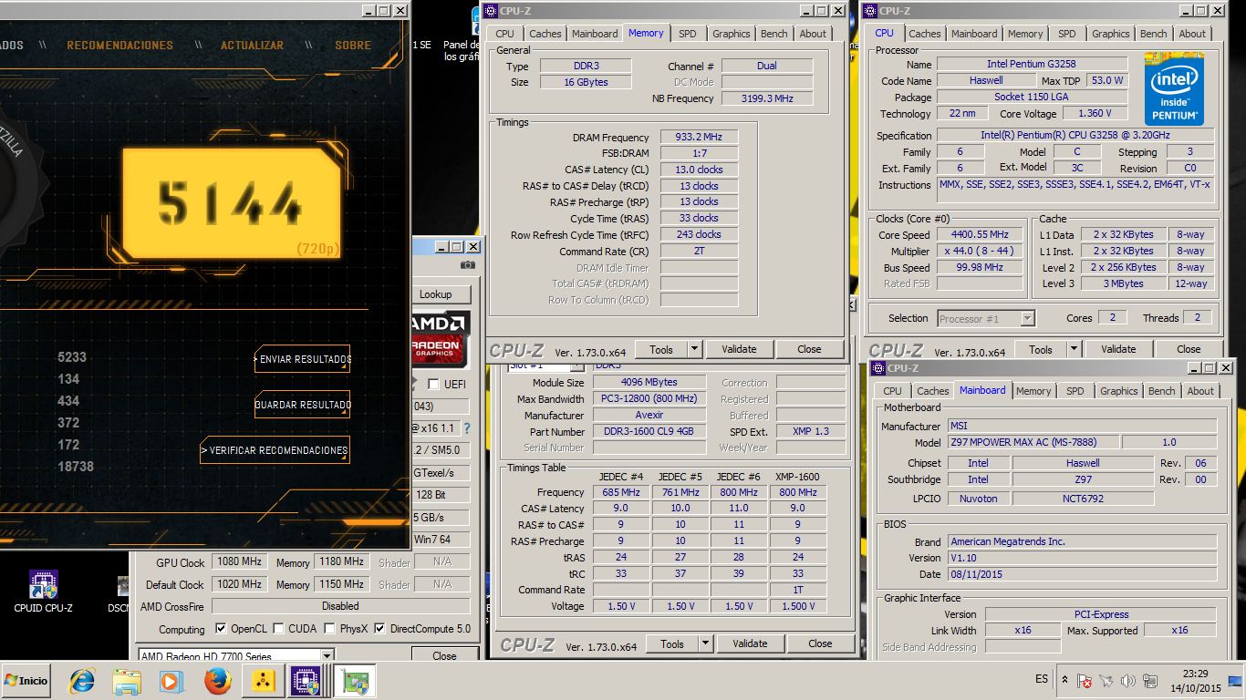Open CPU tab in Mainboard window
The image size is (1246, 700).
[892, 391]
